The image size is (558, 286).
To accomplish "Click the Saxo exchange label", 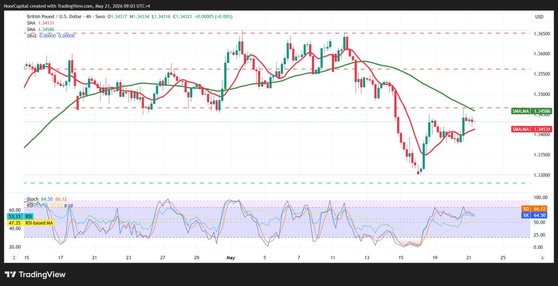I will click(x=100, y=17).
